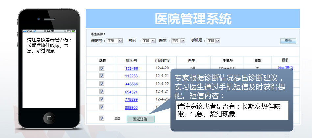Click the 发送短信 button
Screen dimensions: 312x138
click(x=140, y=119)
